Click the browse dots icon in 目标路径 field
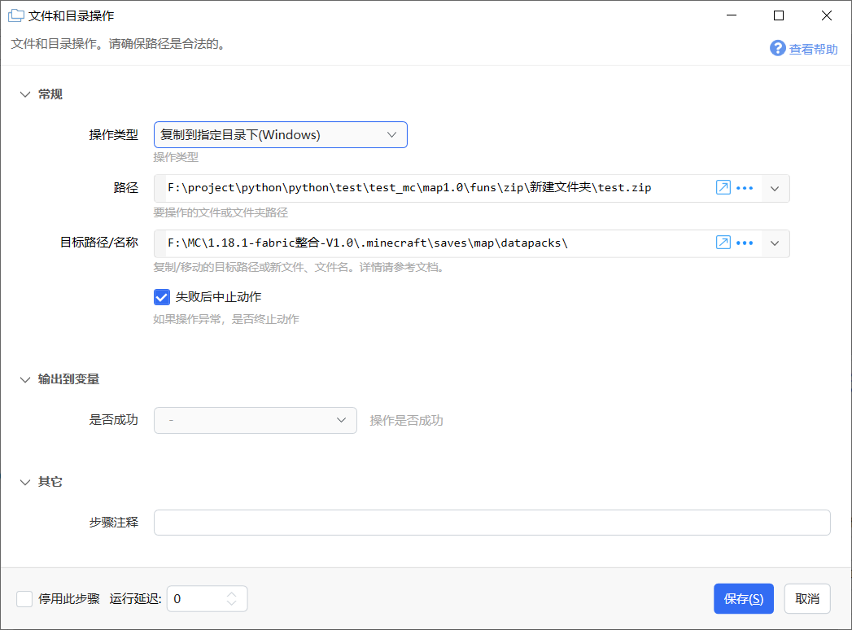The height and width of the screenshot is (630, 852). [745, 243]
